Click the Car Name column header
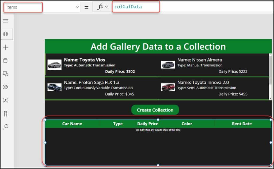The height and width of the screenshot is (169, 274). click(x=72, y=124)
